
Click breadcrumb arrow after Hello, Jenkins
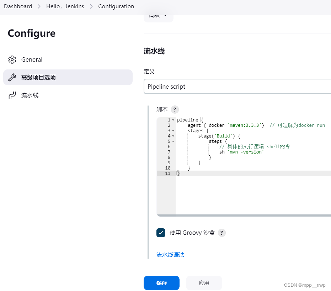91,6
